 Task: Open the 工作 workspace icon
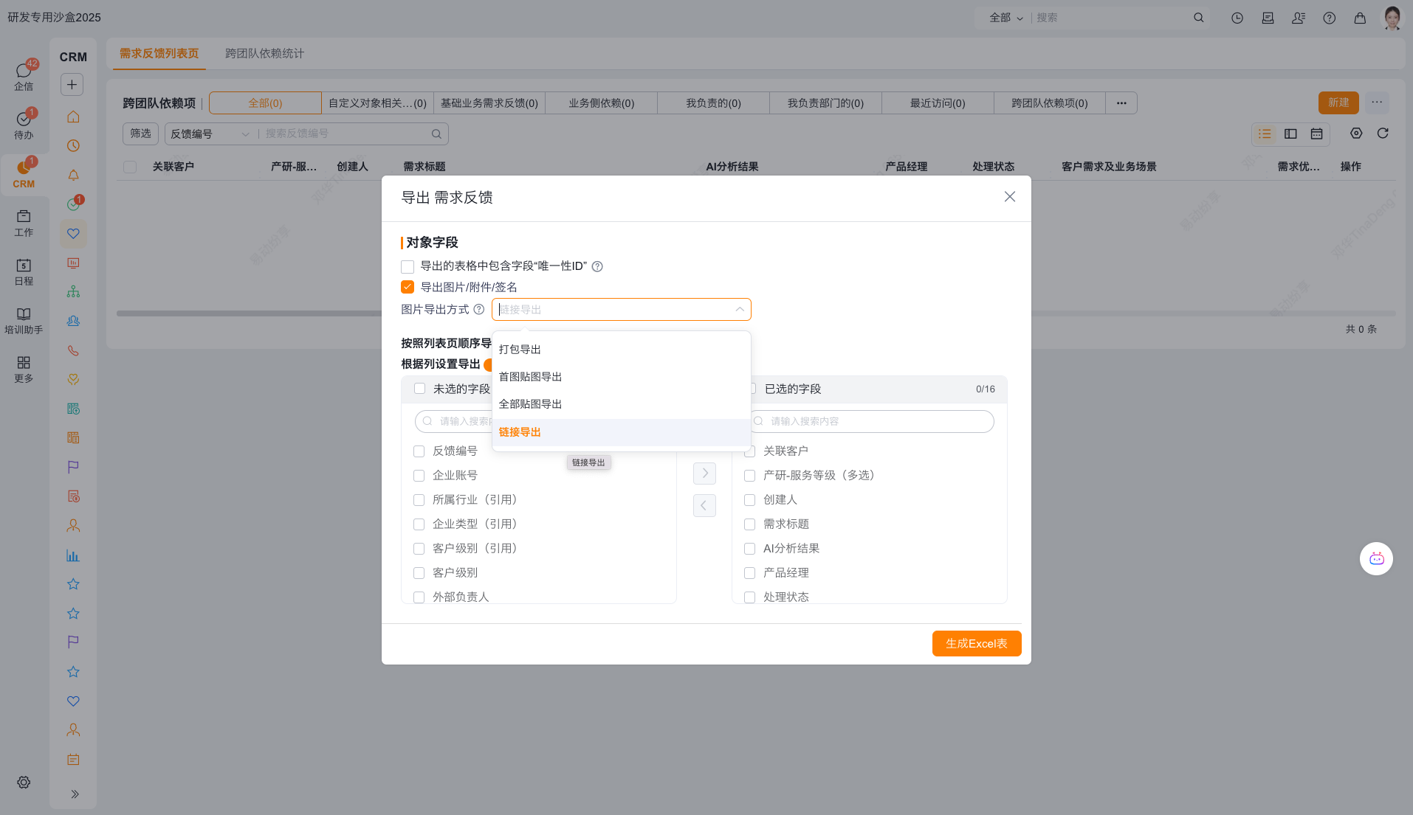coord(24,216)
